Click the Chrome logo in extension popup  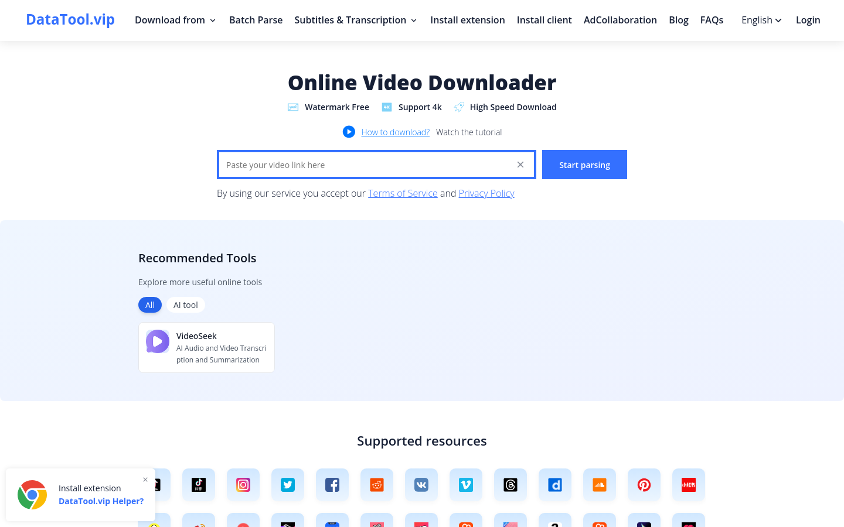pos(32,495)
